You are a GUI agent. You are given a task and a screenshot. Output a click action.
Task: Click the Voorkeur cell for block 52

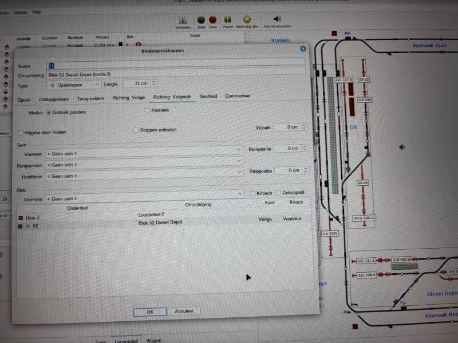pyautogui.click(x=292, y=218)
